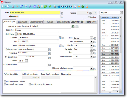Image resolution: width=127 pixels, height=98 pixels.
Task: Enable em dificuldade de cobrança checkbox
Action: click(x=30, y=84)
